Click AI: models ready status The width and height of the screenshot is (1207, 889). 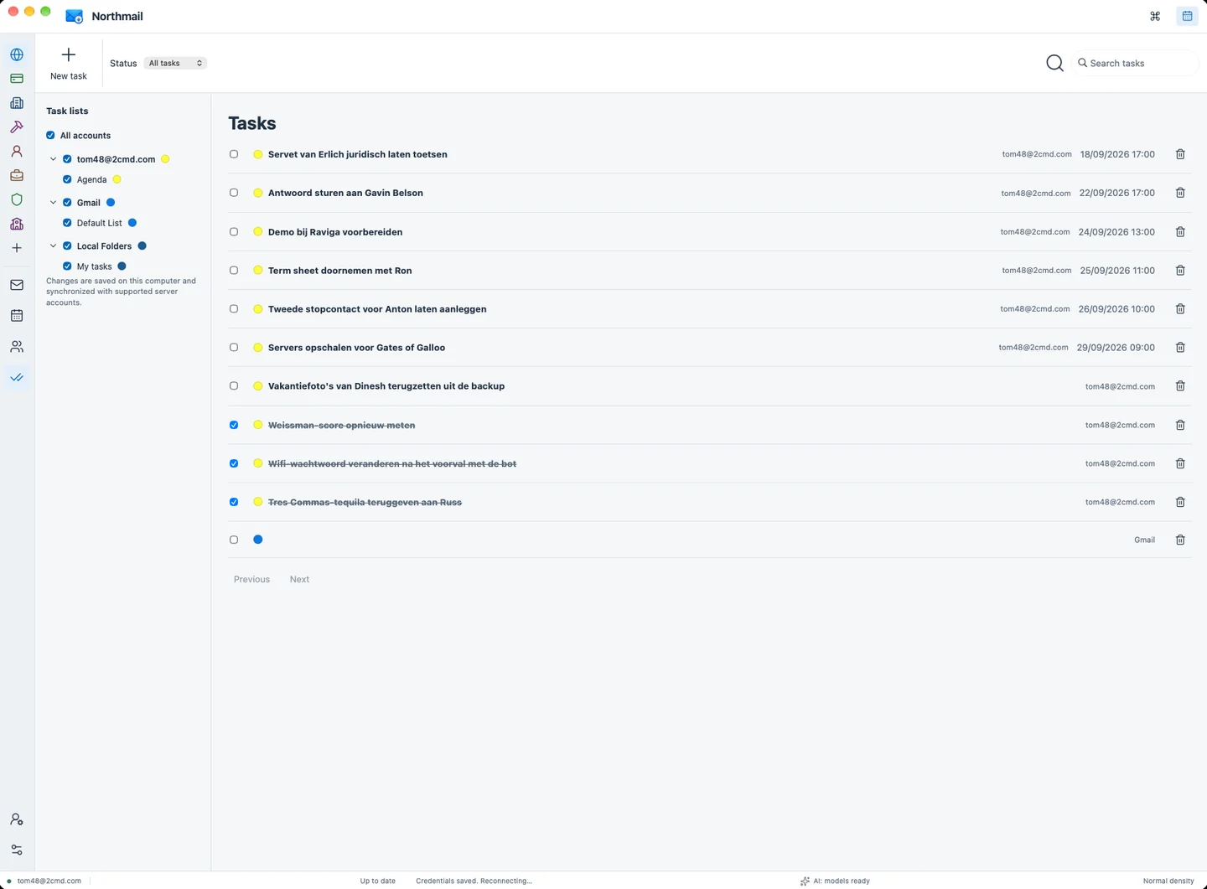tap(835, 881)
